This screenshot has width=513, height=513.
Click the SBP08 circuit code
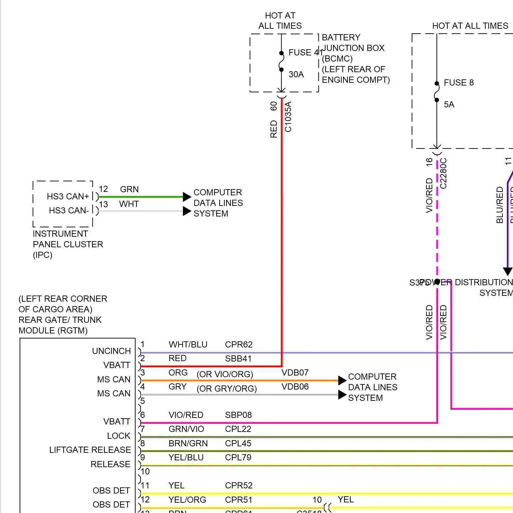(238, 415)
